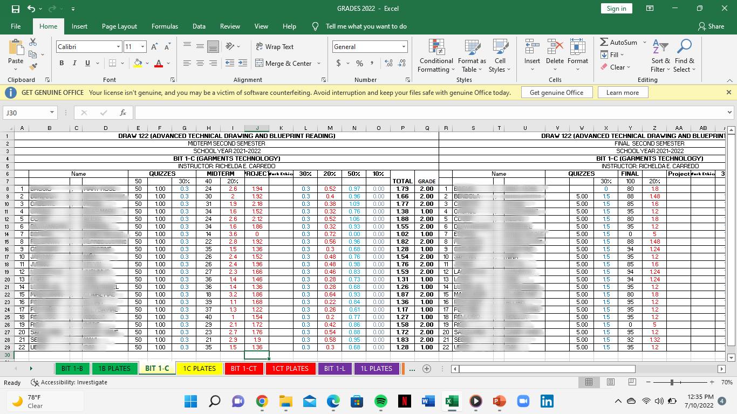Click the Paste clipboard icon

point(16,47)
